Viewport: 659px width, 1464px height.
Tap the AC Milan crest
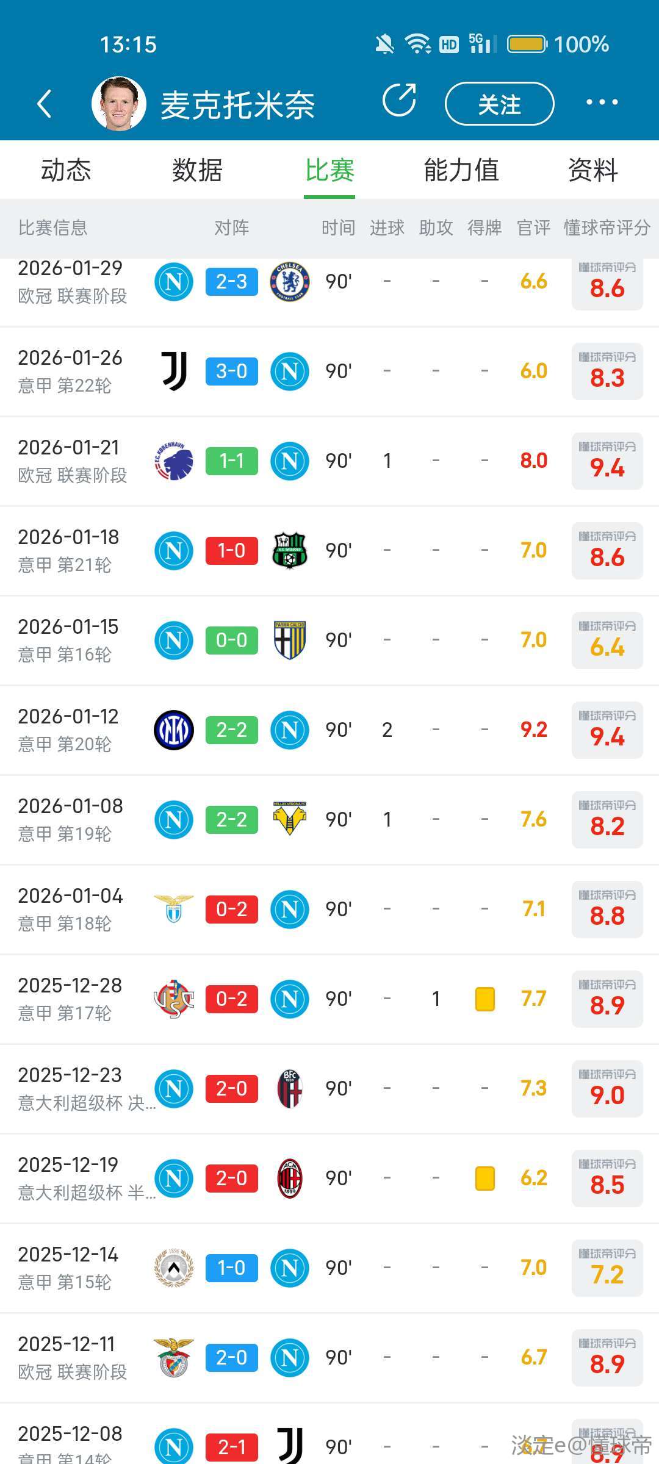[290, 1178]
